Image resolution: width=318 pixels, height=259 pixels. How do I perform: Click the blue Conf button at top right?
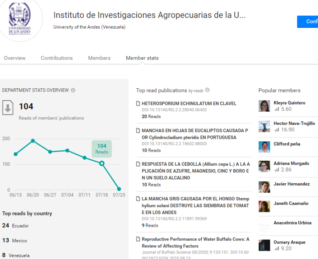[x=308, y=22]
